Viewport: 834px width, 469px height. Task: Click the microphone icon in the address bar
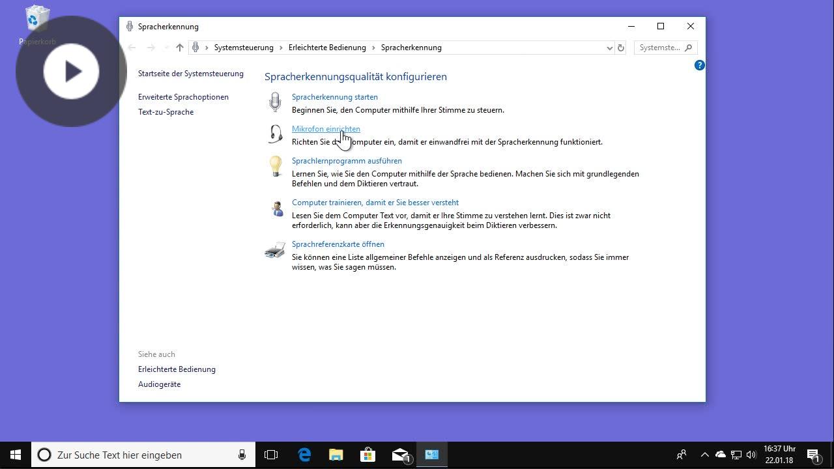195,48
